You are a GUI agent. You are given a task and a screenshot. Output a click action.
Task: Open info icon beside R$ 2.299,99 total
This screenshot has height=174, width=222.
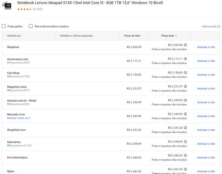185,100
